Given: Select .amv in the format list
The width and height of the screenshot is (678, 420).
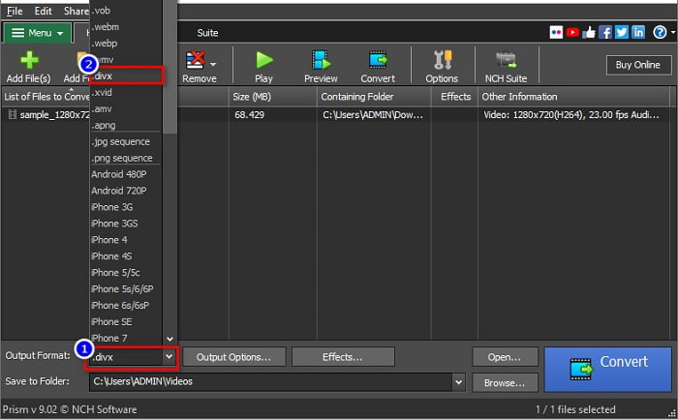Looking at the screenshot, I should click(x=126, y=109).
